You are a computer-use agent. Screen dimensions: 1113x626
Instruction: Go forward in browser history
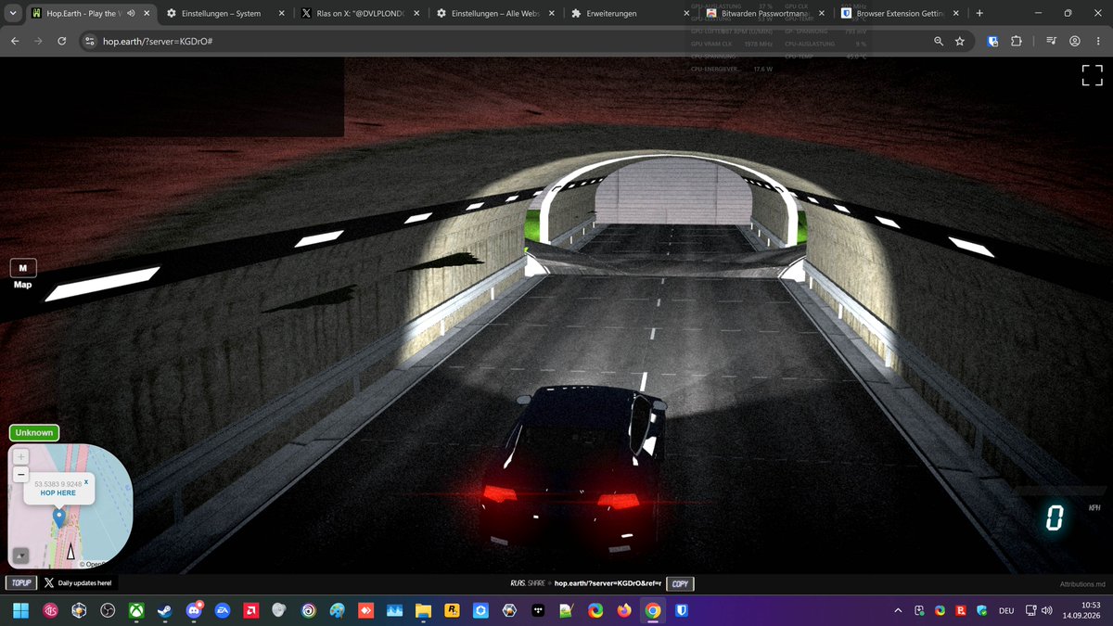[38, 42]
